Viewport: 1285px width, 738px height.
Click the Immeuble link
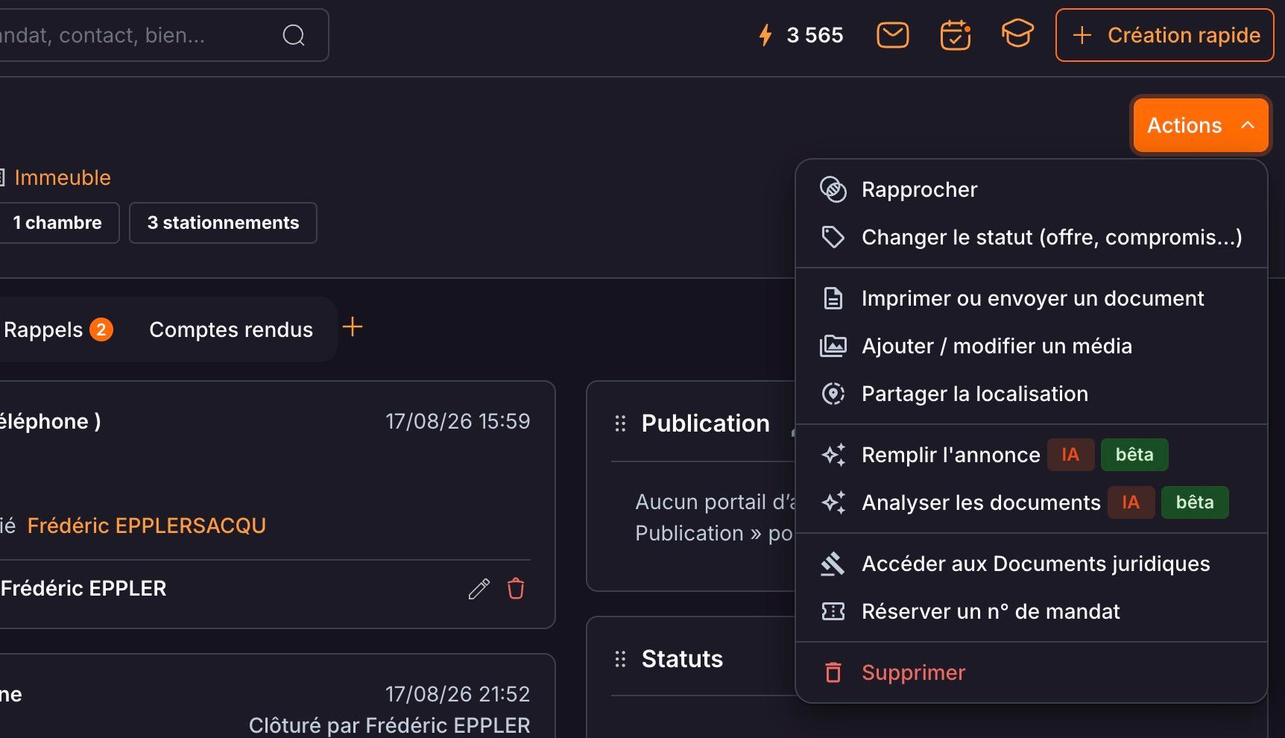coord(62,177)
